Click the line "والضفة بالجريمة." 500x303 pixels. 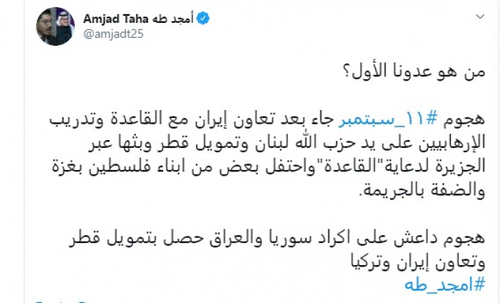point(429,175)
